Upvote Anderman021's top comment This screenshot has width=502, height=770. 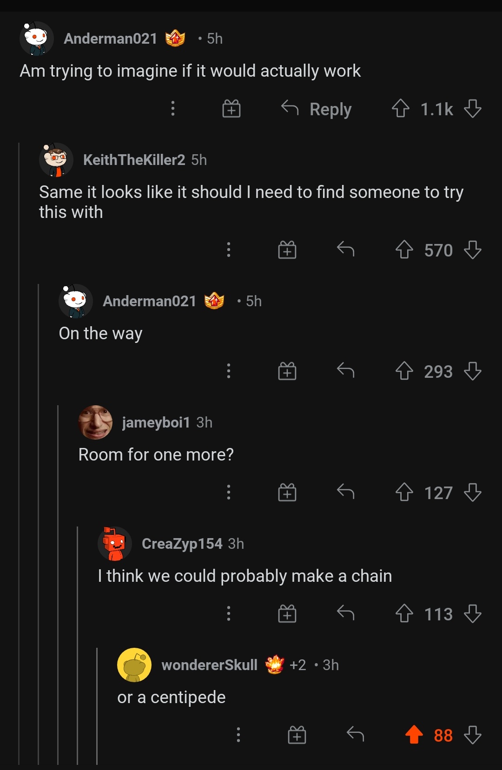(x=400, y=109)
